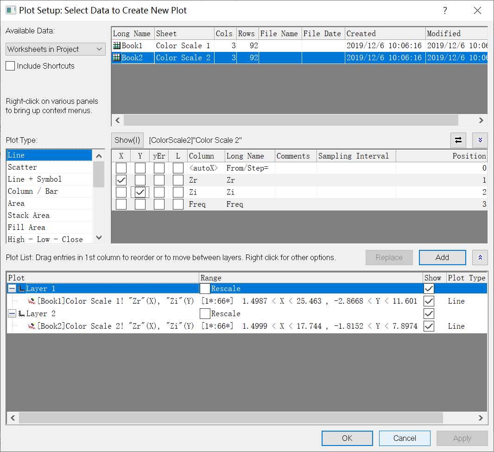Uncheck Y checkbox for Zi column
This screenshot has width=494, height=452.
pyautogui.click(x=140, y=192)
